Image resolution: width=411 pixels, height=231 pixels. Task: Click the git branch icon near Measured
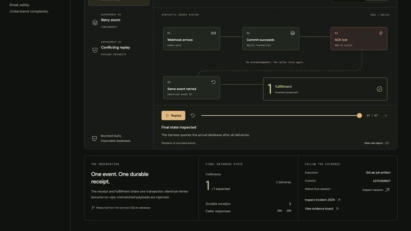pyautogui.click(x=93, y=208)
